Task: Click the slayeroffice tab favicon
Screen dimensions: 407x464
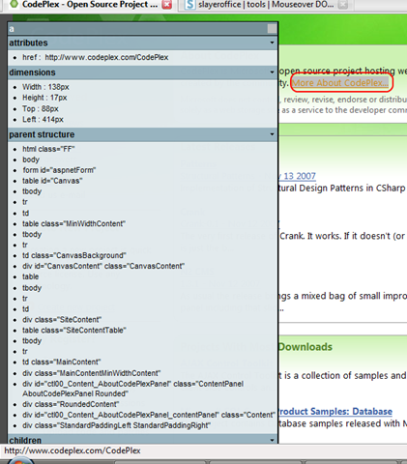Action: pos(190,5)
